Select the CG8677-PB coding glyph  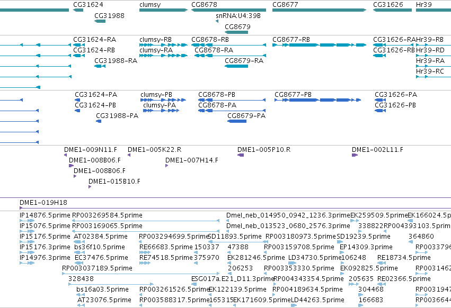point(318,100)
